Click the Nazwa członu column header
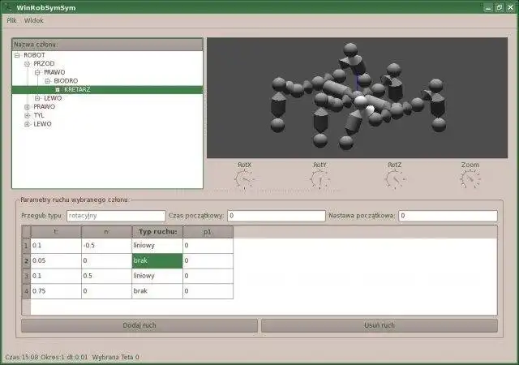The width and height of the screenshot is (519, 365). [x=107, y=45]
